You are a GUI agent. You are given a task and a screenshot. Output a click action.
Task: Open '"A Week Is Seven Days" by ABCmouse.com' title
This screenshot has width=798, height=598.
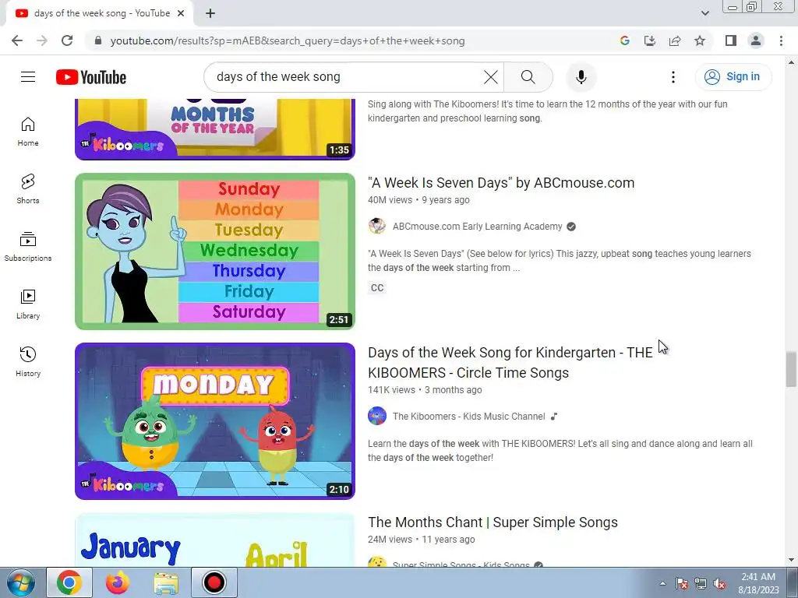click(501, 182)
